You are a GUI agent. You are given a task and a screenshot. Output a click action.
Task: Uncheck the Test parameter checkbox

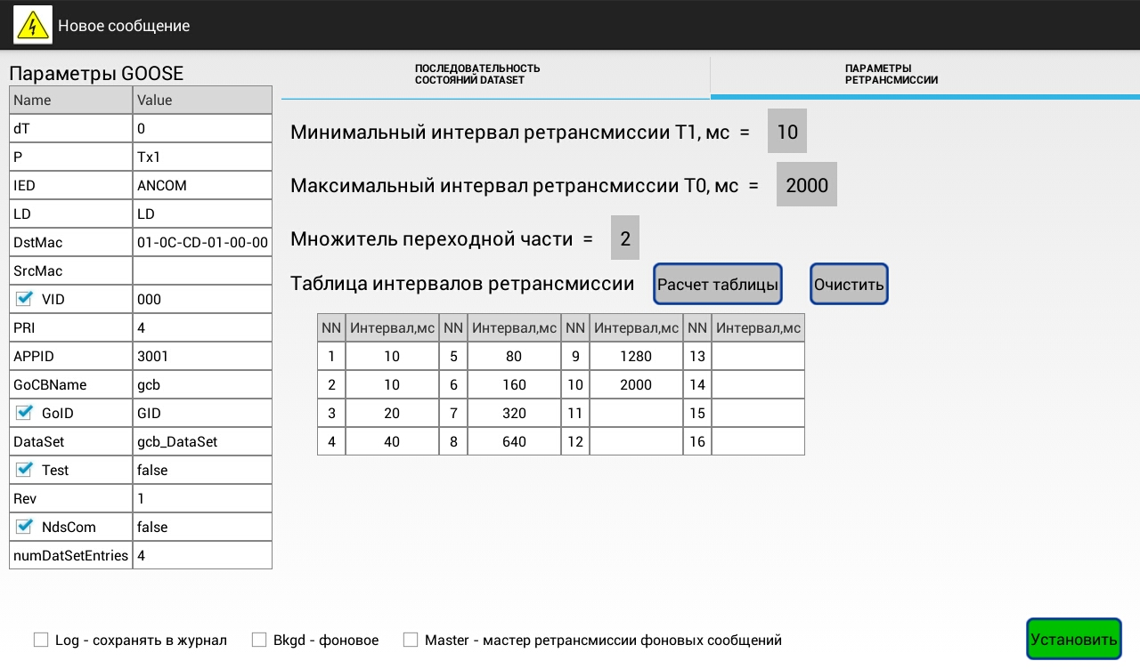pyautogui.click(x=24, y=470)
